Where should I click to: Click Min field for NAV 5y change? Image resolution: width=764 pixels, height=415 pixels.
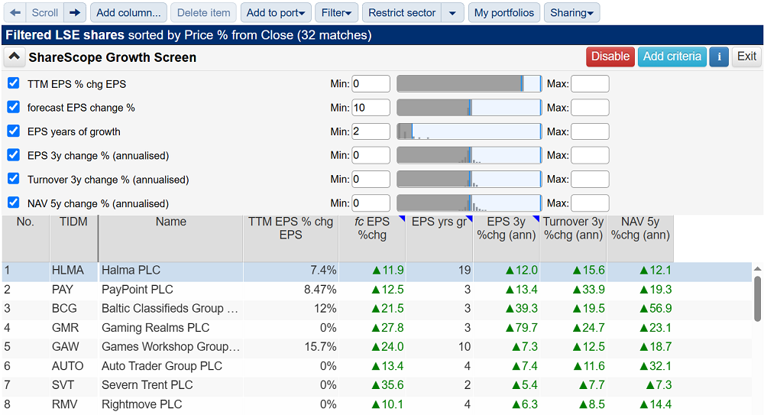tap(371, 203)
